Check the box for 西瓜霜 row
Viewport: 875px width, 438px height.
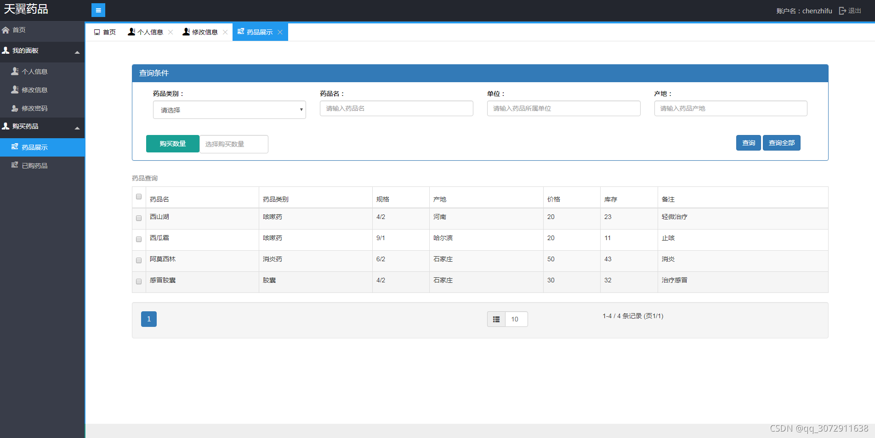(x=139, y=239)
